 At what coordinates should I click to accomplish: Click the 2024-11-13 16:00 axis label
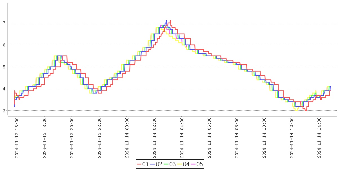[17, 138]
